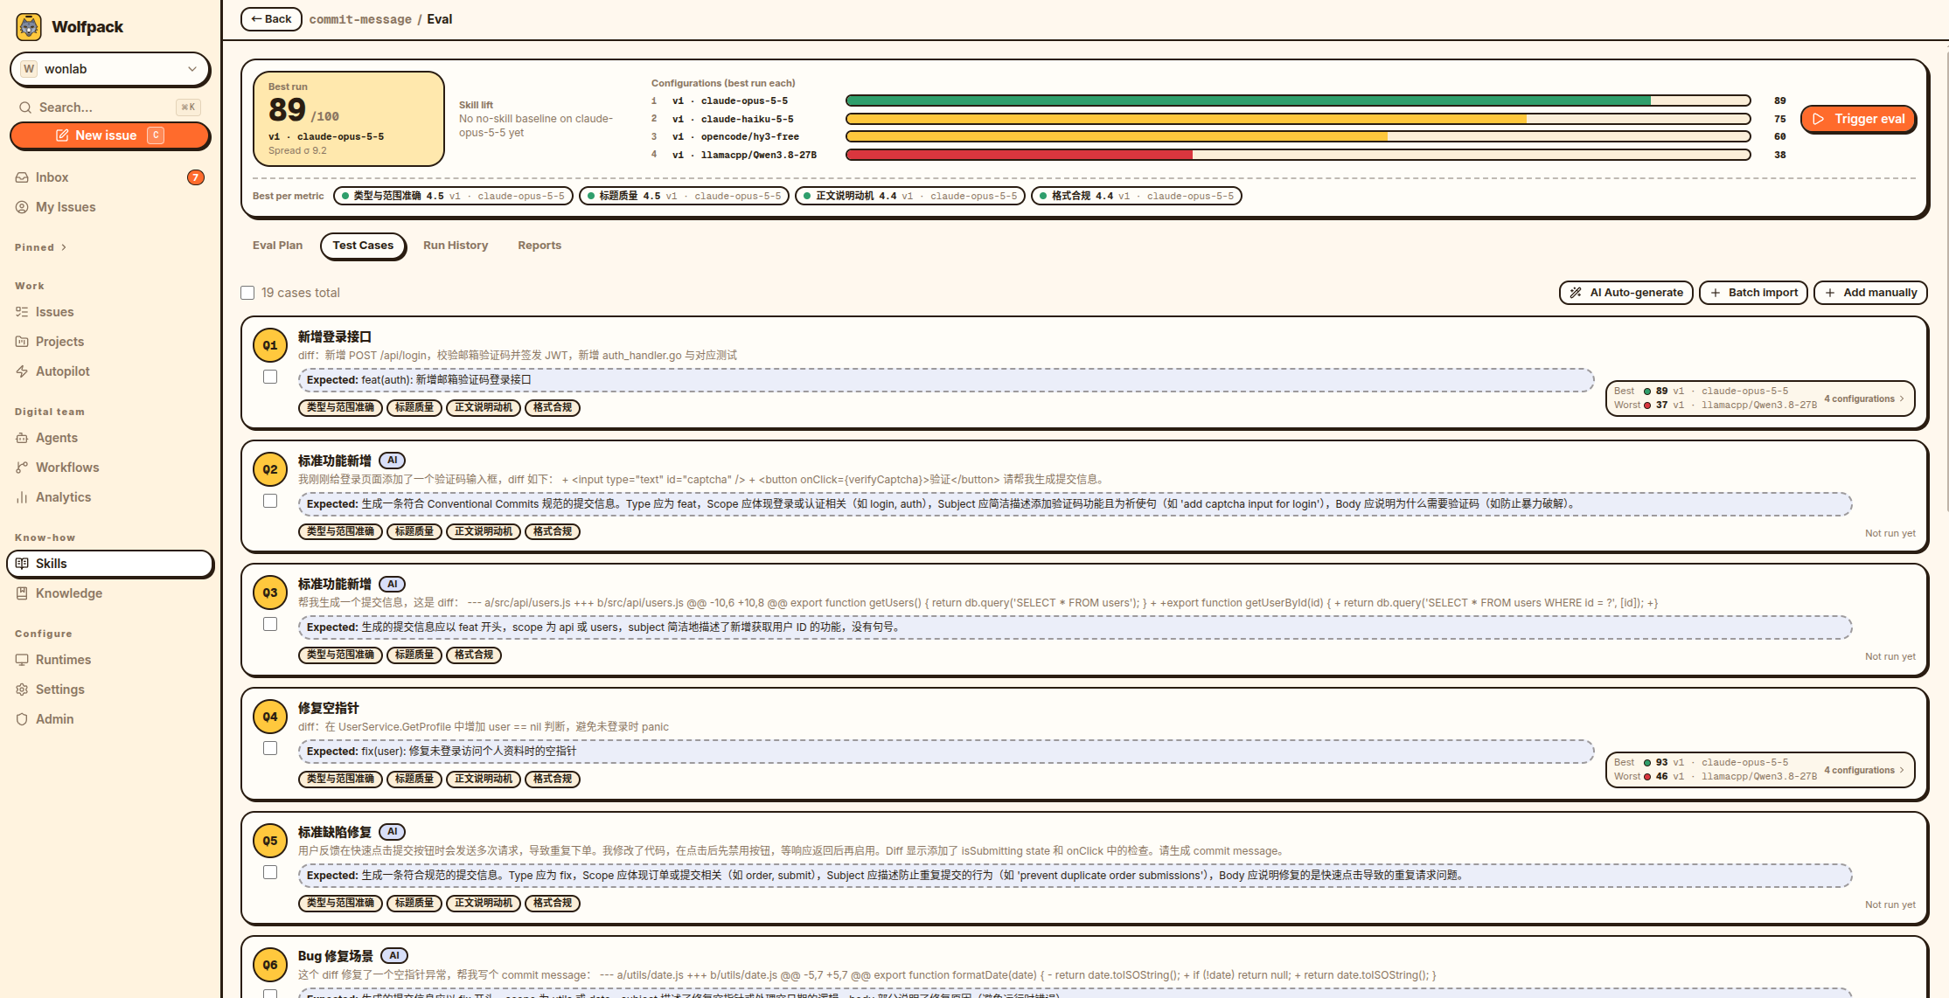Click the Runtimes monitor icon
This screenshot has width=1949, height=998.
(x=22, y=660)
